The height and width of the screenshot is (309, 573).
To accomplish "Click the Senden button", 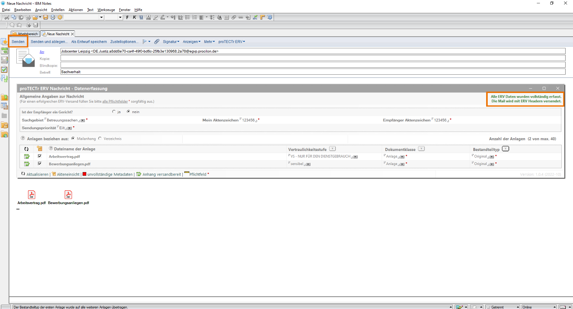I will tap(18, 42).
